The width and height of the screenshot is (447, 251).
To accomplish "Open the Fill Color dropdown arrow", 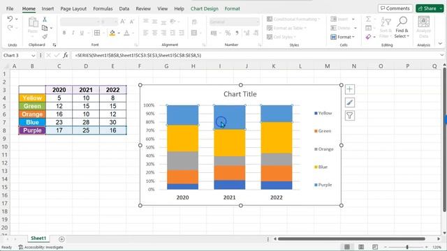I will [119, 33].
